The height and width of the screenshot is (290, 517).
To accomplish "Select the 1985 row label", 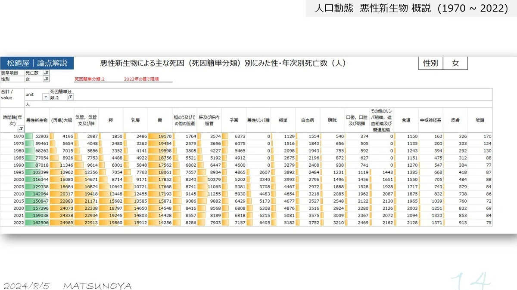I will coord(12,158).
